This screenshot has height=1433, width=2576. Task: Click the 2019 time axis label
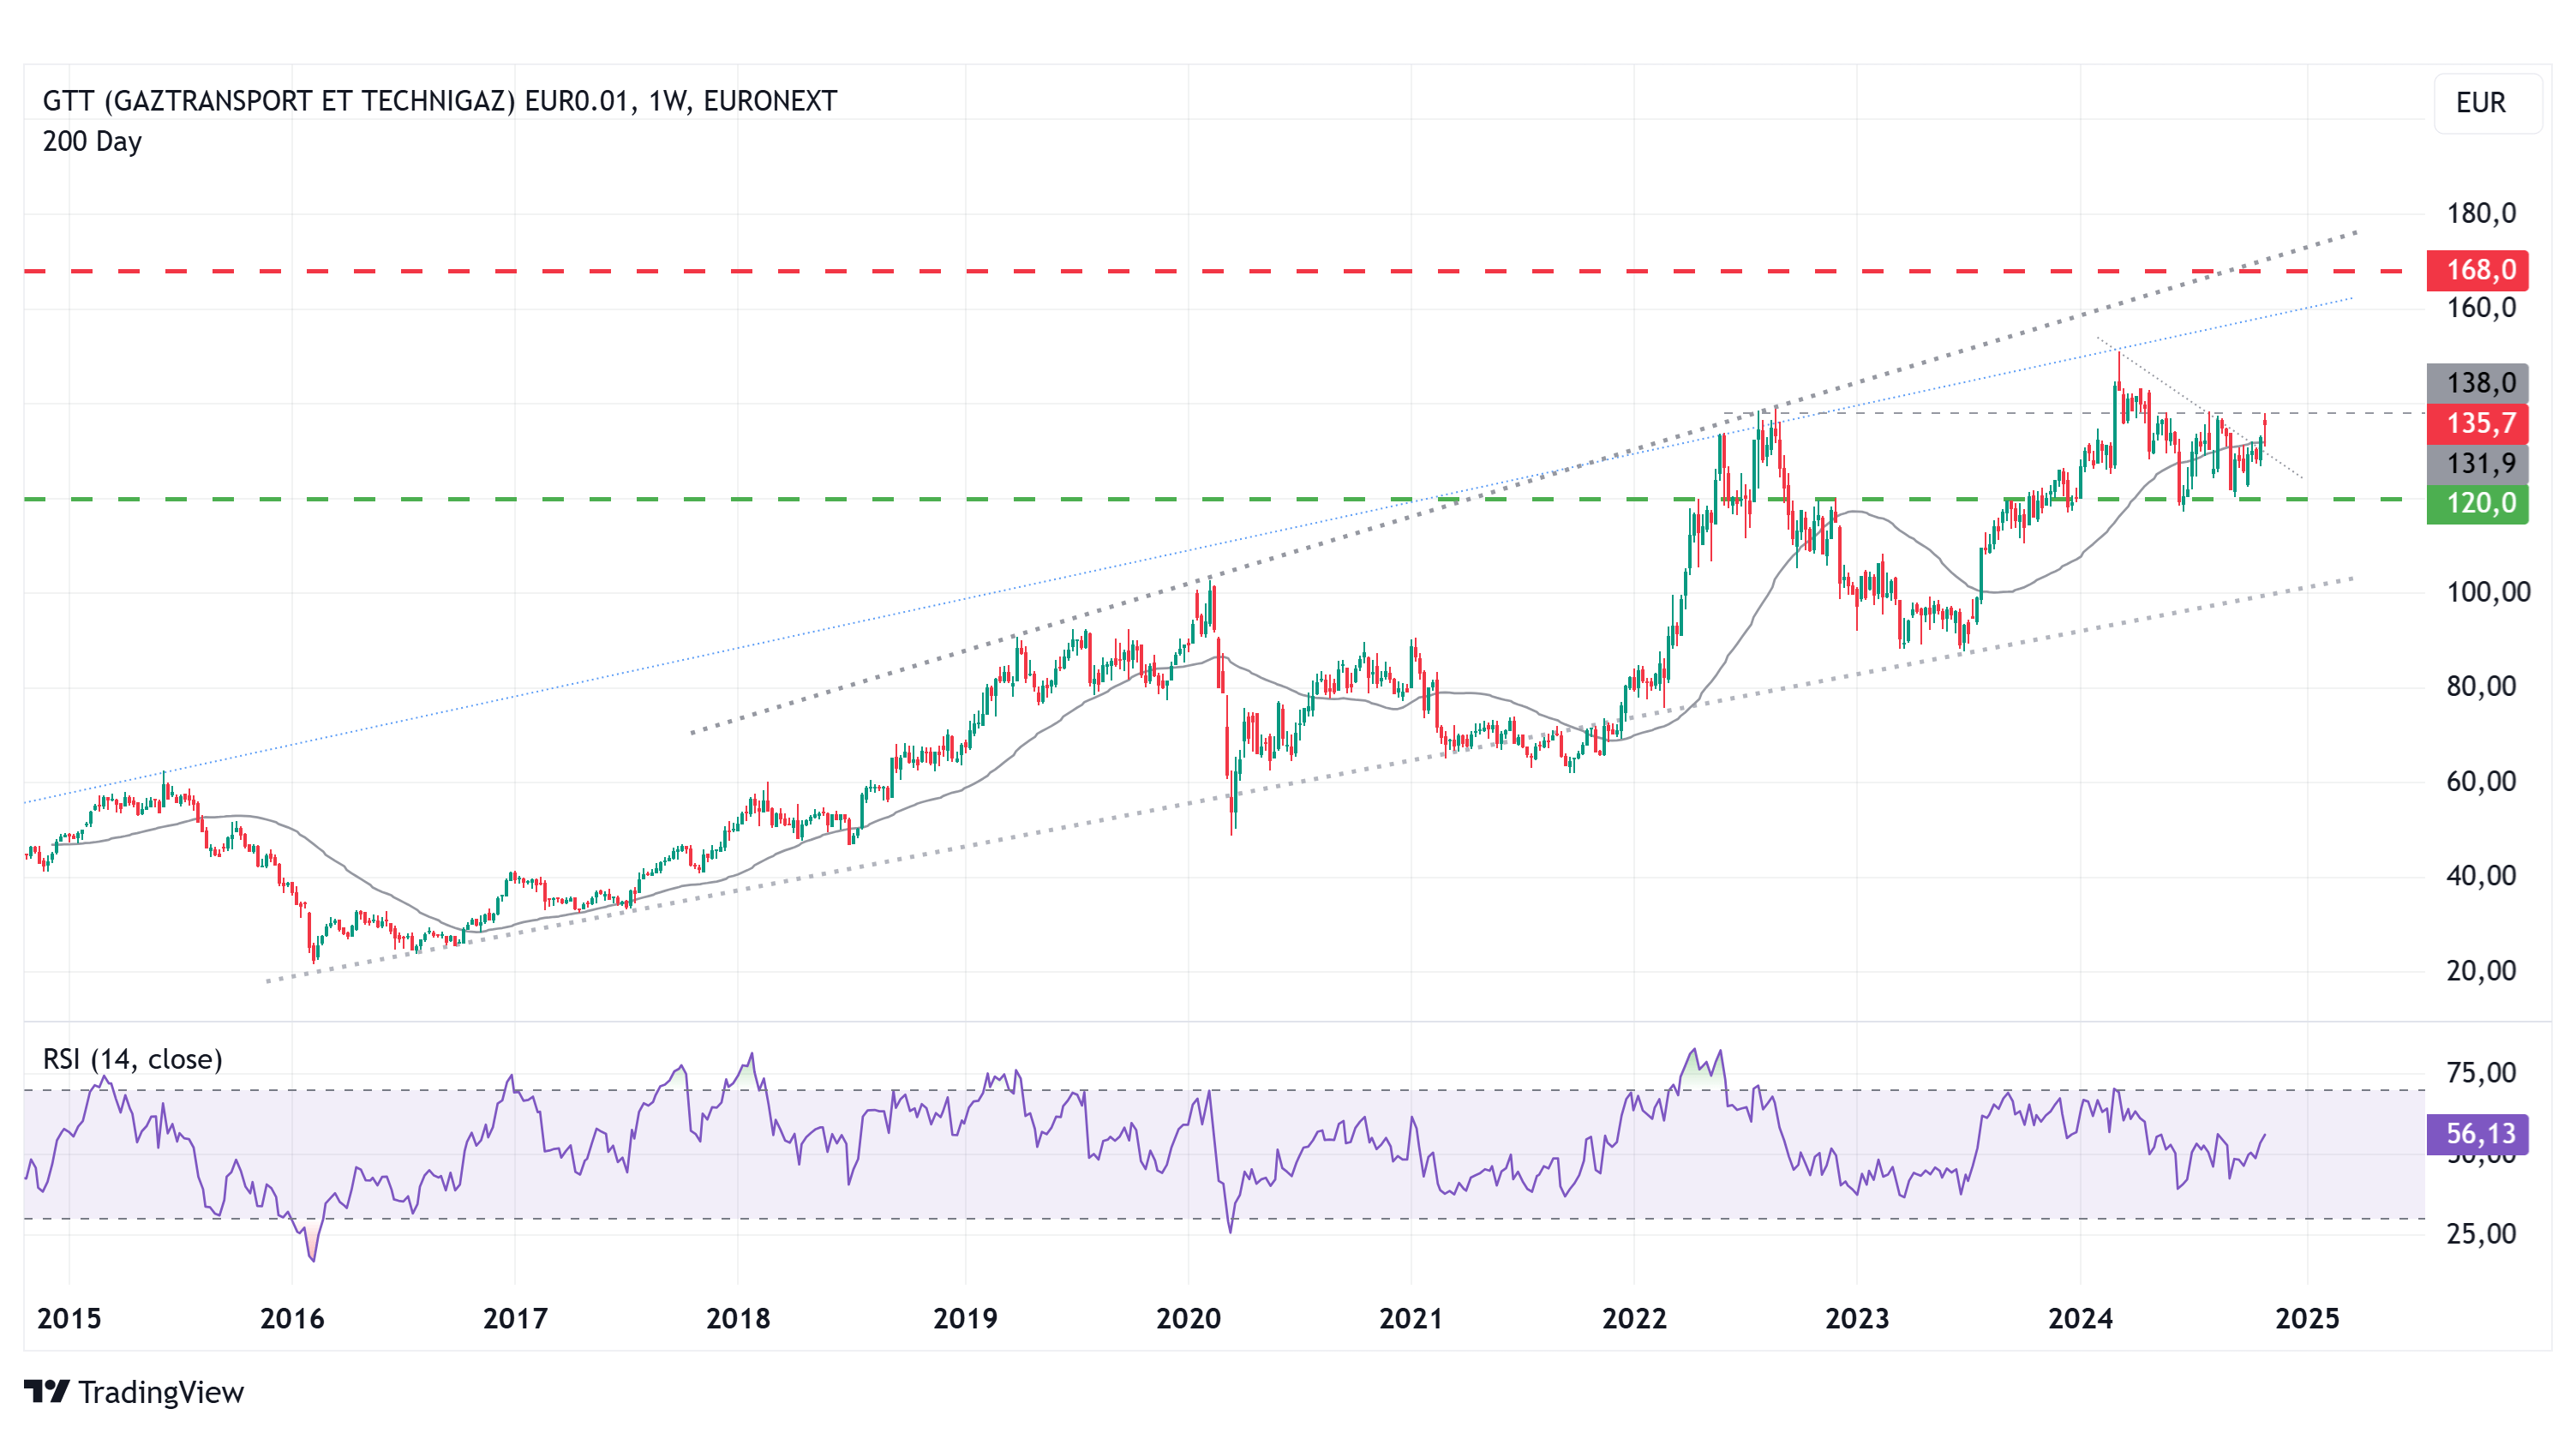coord(965,1318)
